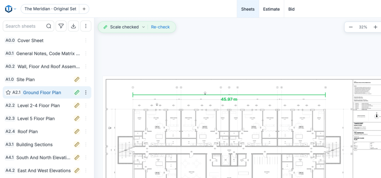
Task: Select The Meridian · Original Set tab
Action: [x=51, y=9]
